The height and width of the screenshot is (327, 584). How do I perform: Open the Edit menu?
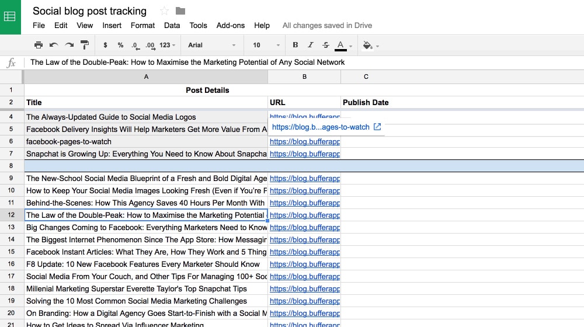pyautogui.click(x=61, y=25)
